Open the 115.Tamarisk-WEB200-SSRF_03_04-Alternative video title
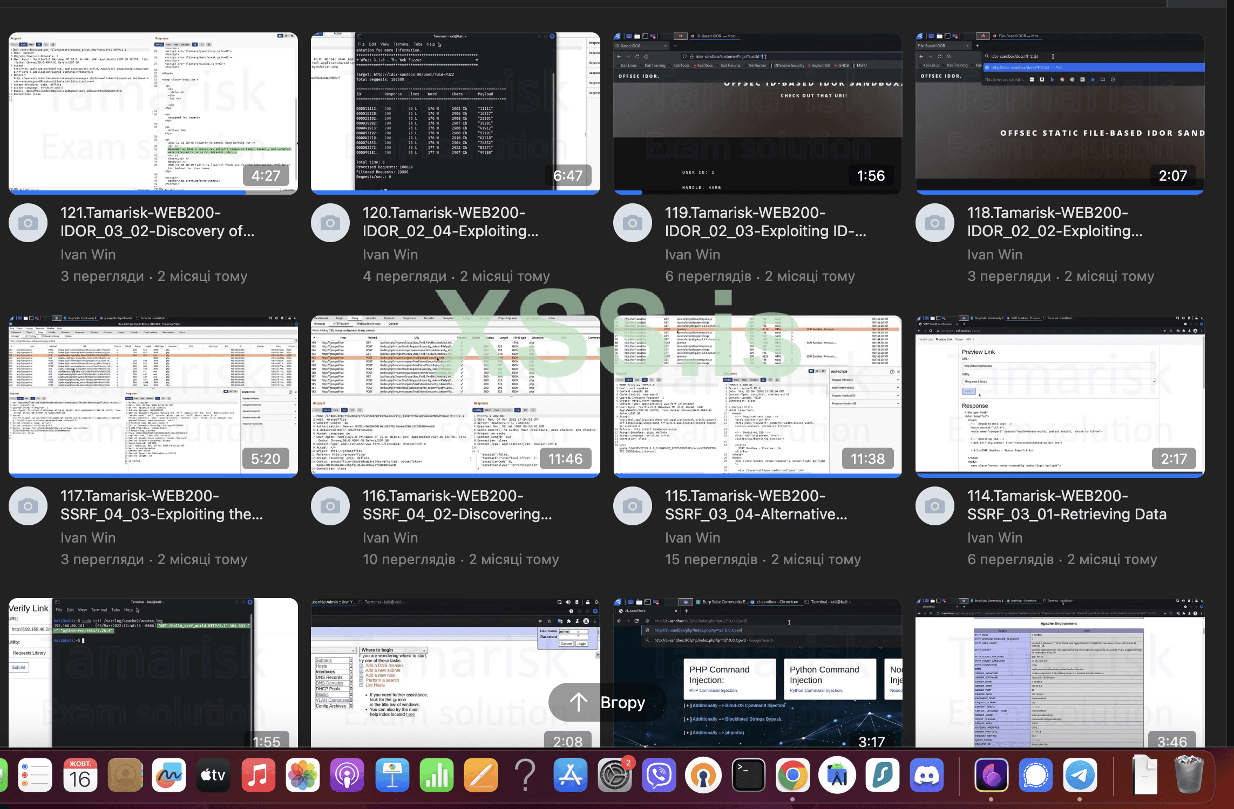The height and width of the screenshot is (809, 1234). click(756, 505)
